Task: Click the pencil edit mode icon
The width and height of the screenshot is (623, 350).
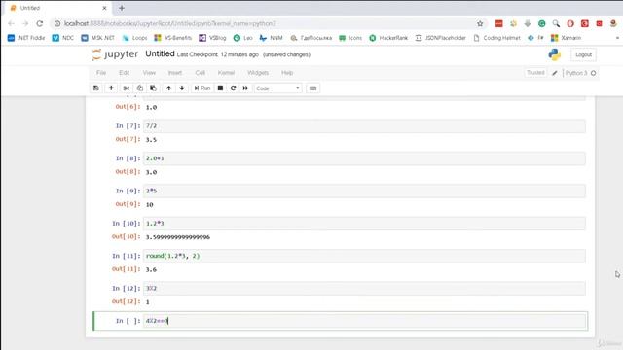Action: coord(555,73)
